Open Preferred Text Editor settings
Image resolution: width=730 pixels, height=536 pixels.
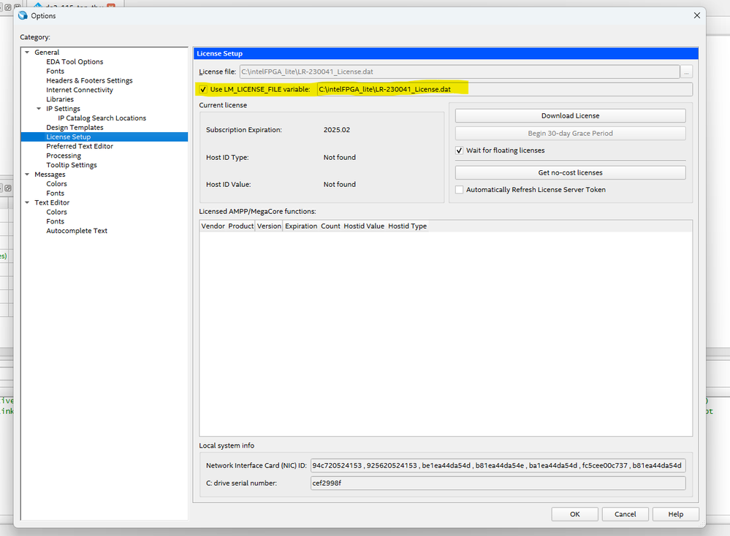(x=79, y=146)
